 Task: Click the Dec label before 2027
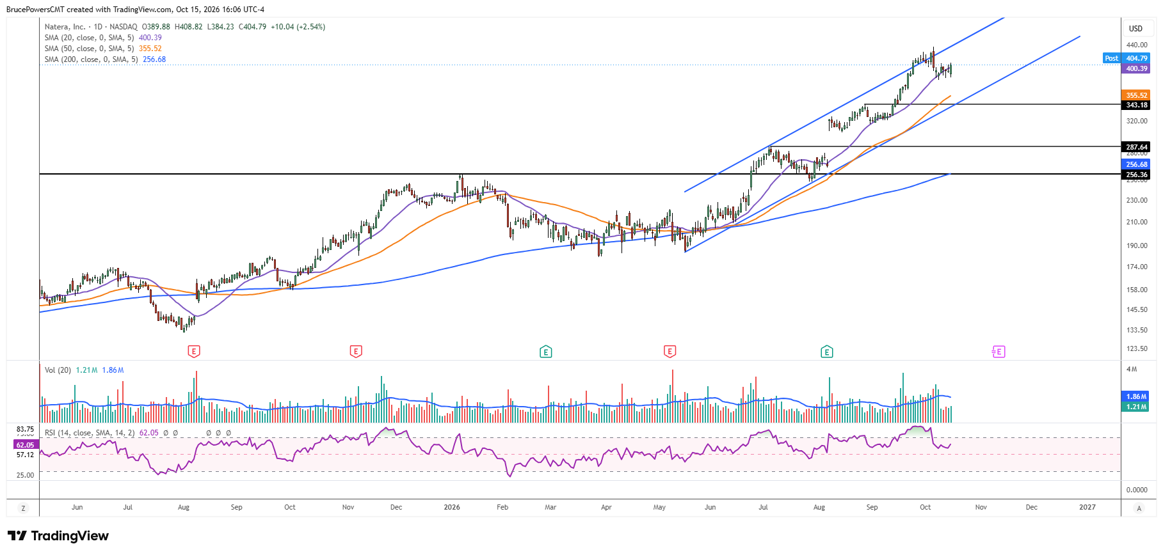pos(1031,507)
